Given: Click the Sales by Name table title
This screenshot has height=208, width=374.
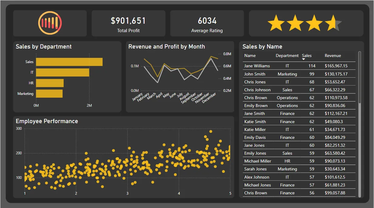Looking at the screenshot, I should pos(262,47).
